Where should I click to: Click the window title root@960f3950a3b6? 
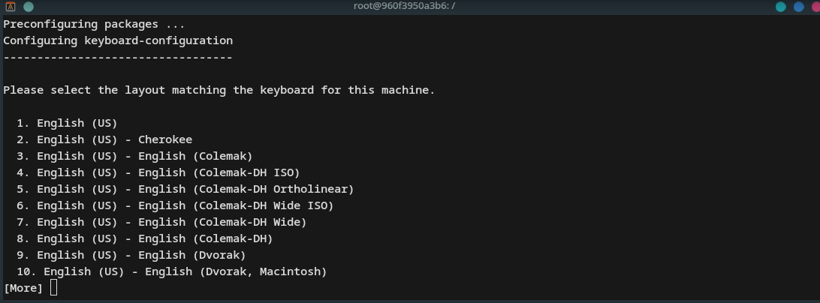(x=404, y=6)
